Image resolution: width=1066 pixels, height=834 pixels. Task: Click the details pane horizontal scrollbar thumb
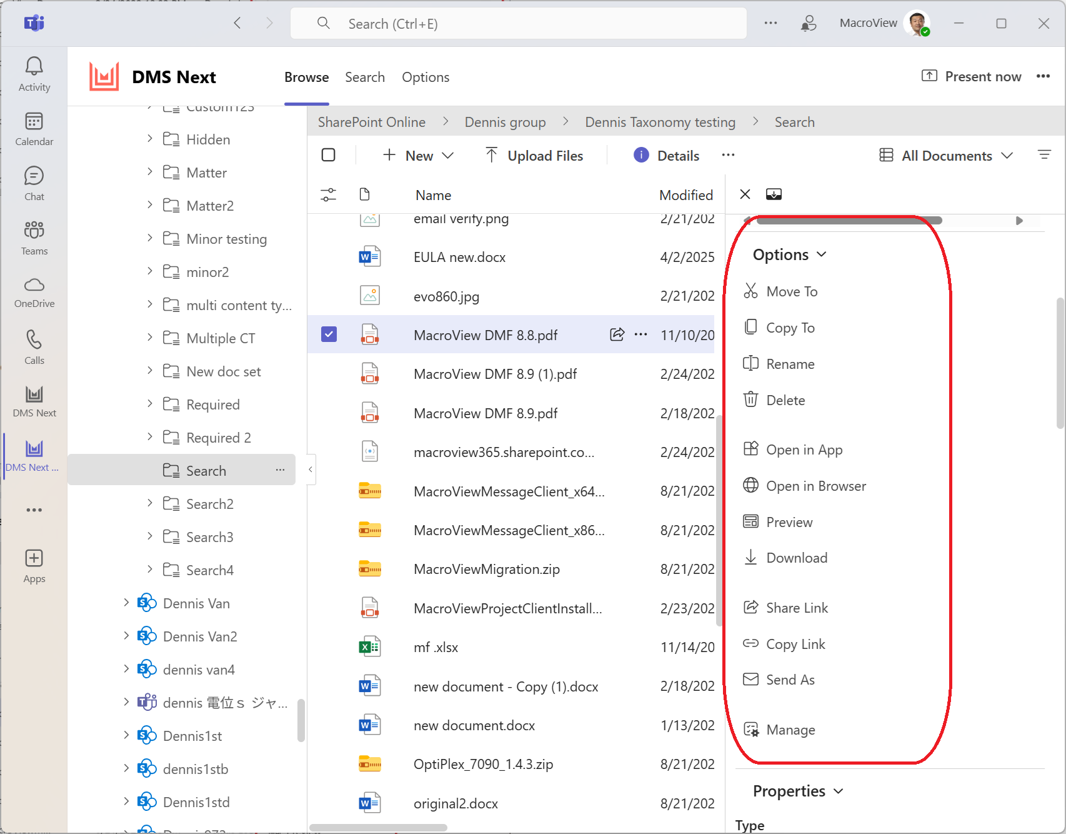[x=849, y=220]
